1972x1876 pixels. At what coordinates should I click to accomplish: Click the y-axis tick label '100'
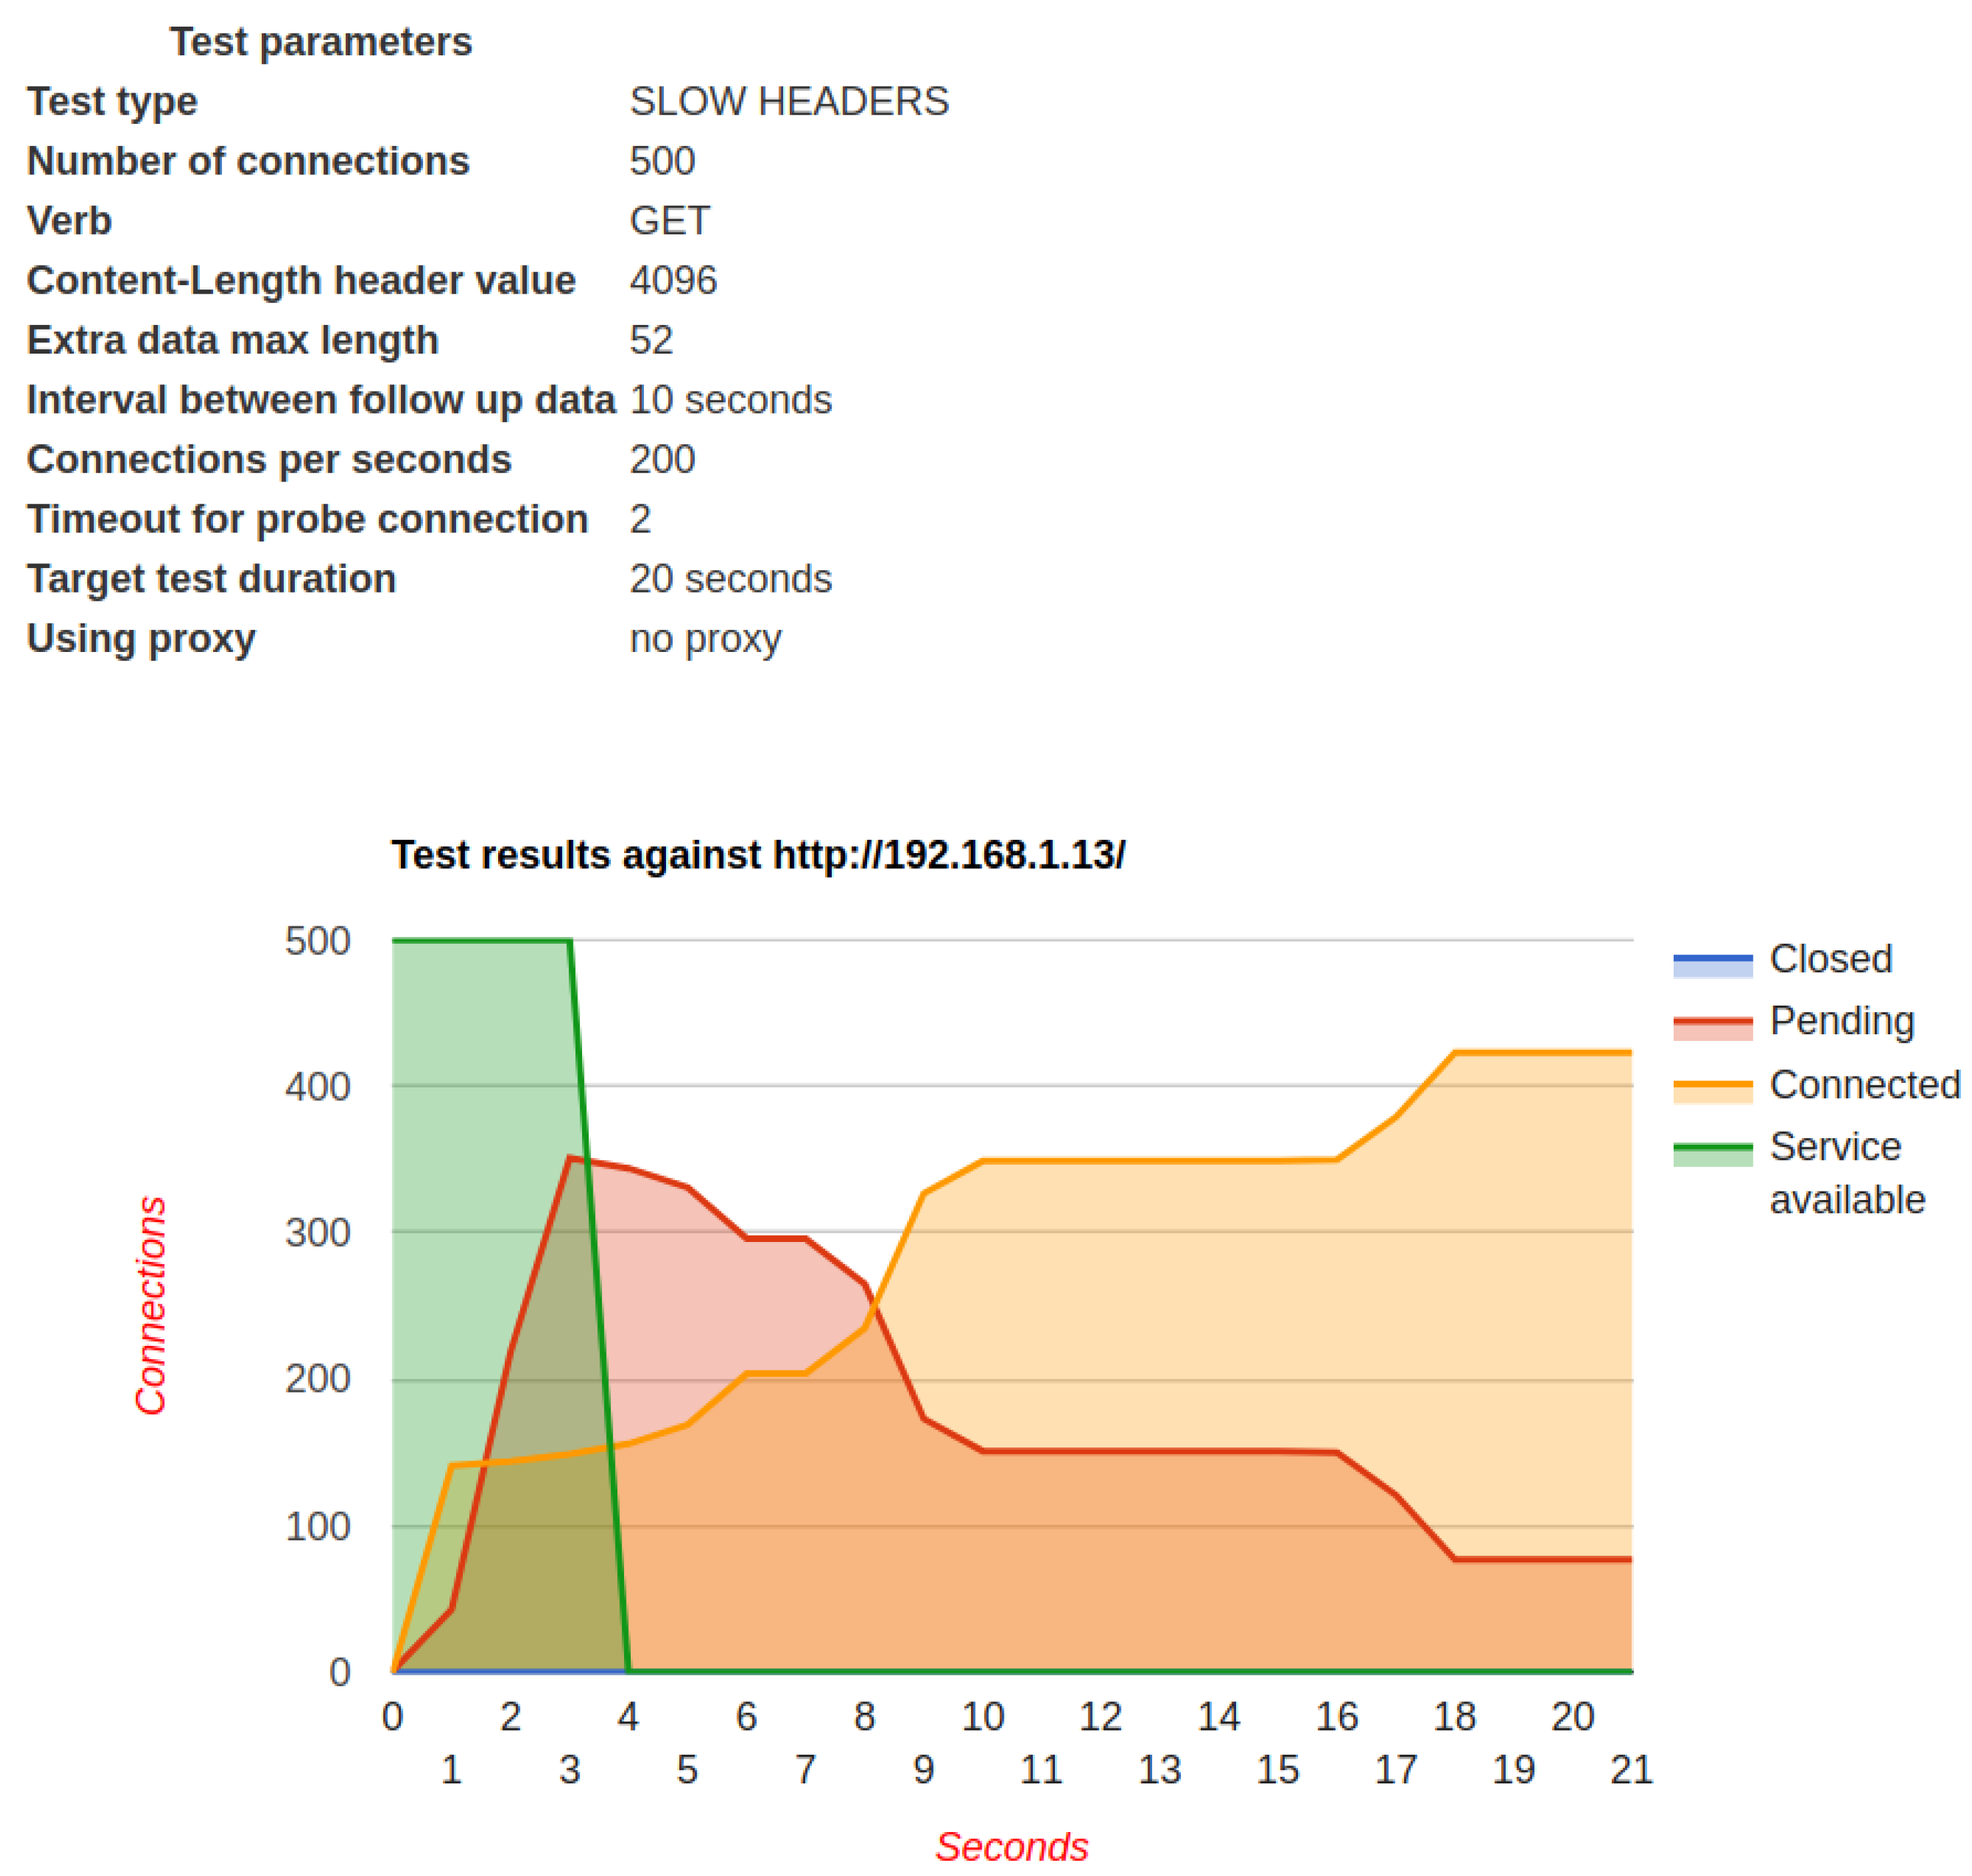click(317, 1527)
